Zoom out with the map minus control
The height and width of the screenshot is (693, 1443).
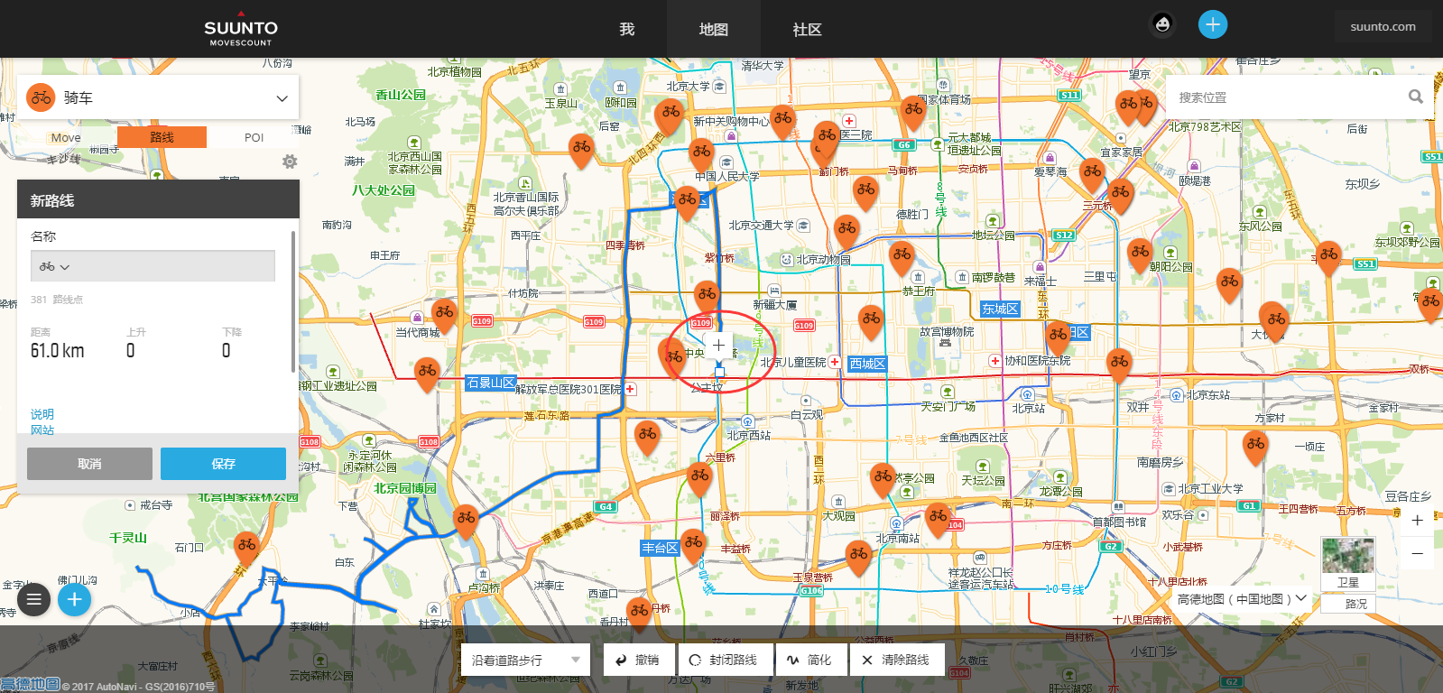(1418, 553)
